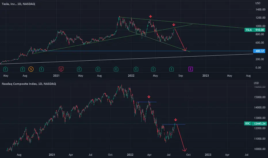Click the 600.00 price axis value
Image resolution: width=268 pixels, height=158 pixels.
click(x=260, y=43)
